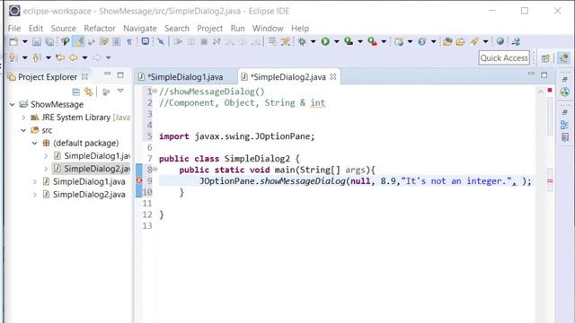
Task: Open the Back history dropdown arrow
Action: tap(84, 57)
